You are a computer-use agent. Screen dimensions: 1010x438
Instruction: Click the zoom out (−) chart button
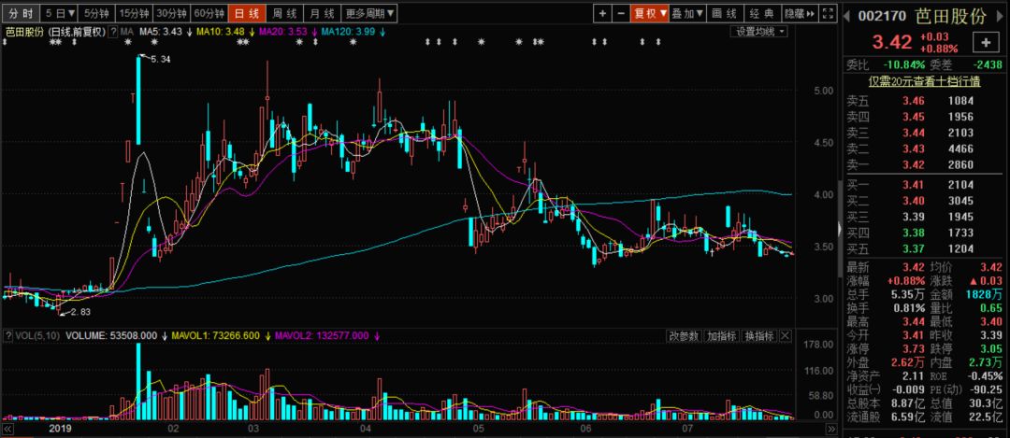[x=621, y=13]
